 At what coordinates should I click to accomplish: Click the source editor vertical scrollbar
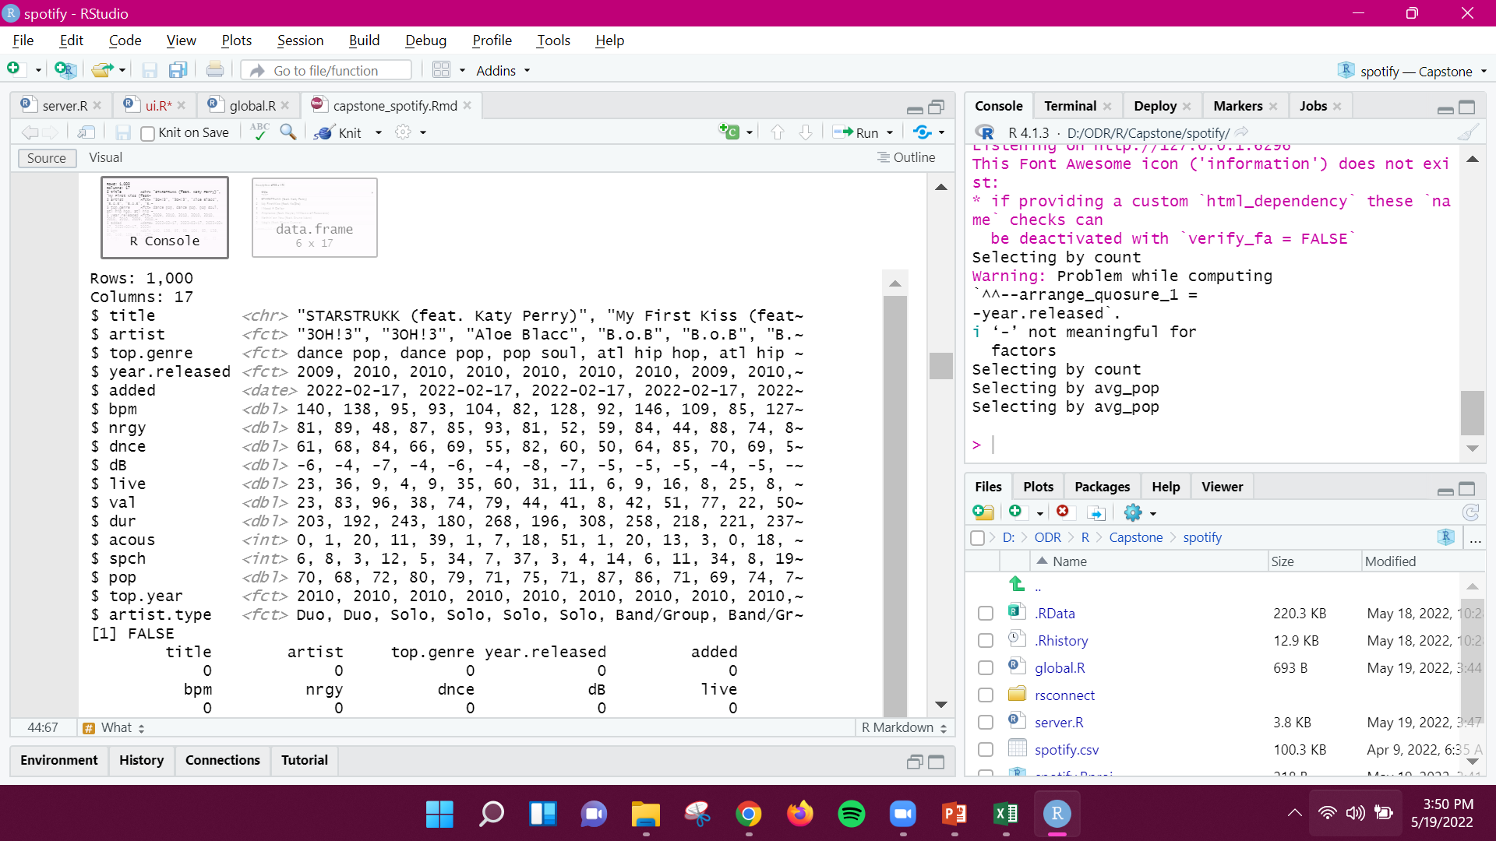pyautogui.click(x=940, y=366)
